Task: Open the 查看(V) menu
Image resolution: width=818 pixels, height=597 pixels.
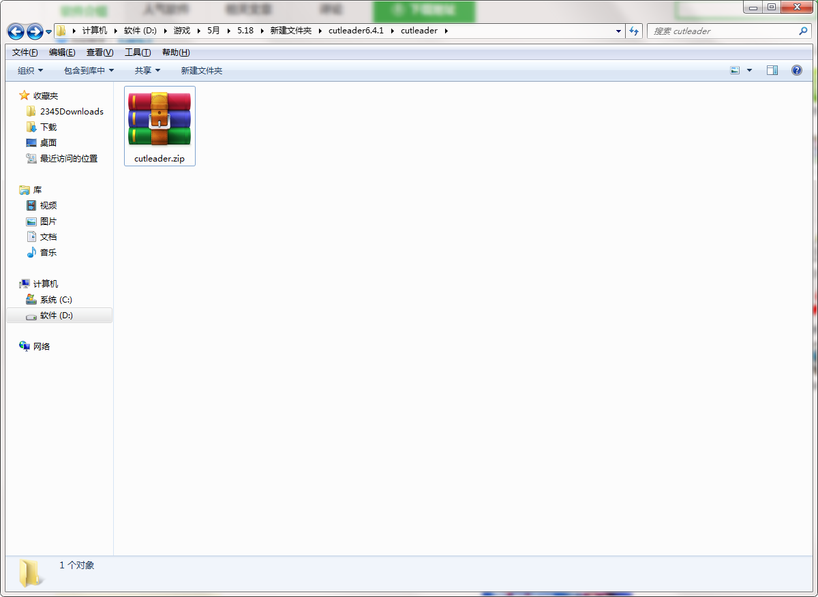Action: pos(100,52)
